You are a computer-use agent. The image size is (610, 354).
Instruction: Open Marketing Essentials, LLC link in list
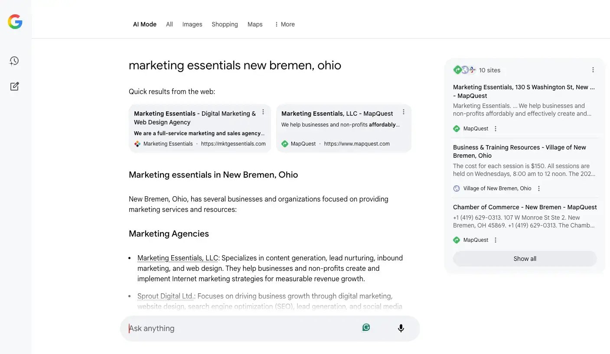tap(178, 258)
